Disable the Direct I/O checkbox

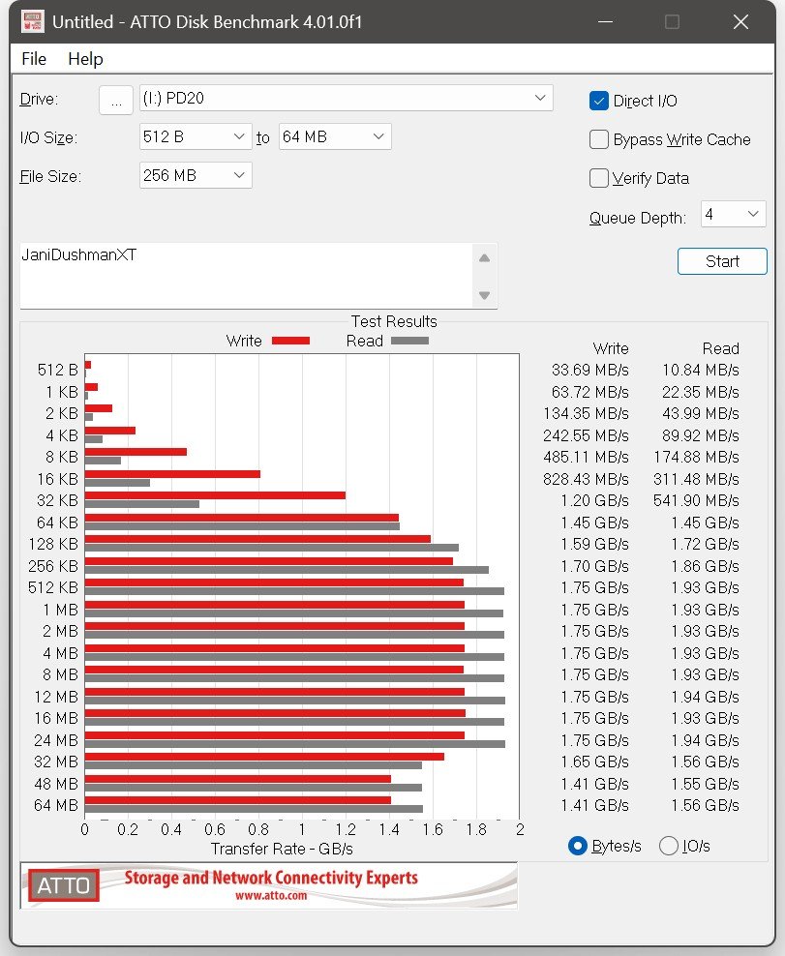(599, 101)
